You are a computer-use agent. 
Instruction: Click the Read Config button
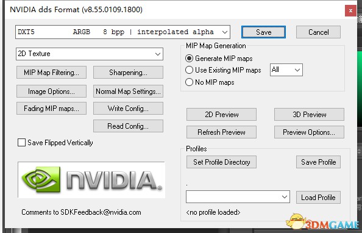128,126
